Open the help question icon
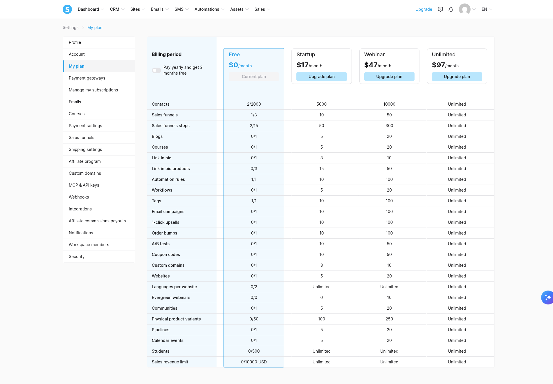Screen dimensions: 553x384 [440, 9]
